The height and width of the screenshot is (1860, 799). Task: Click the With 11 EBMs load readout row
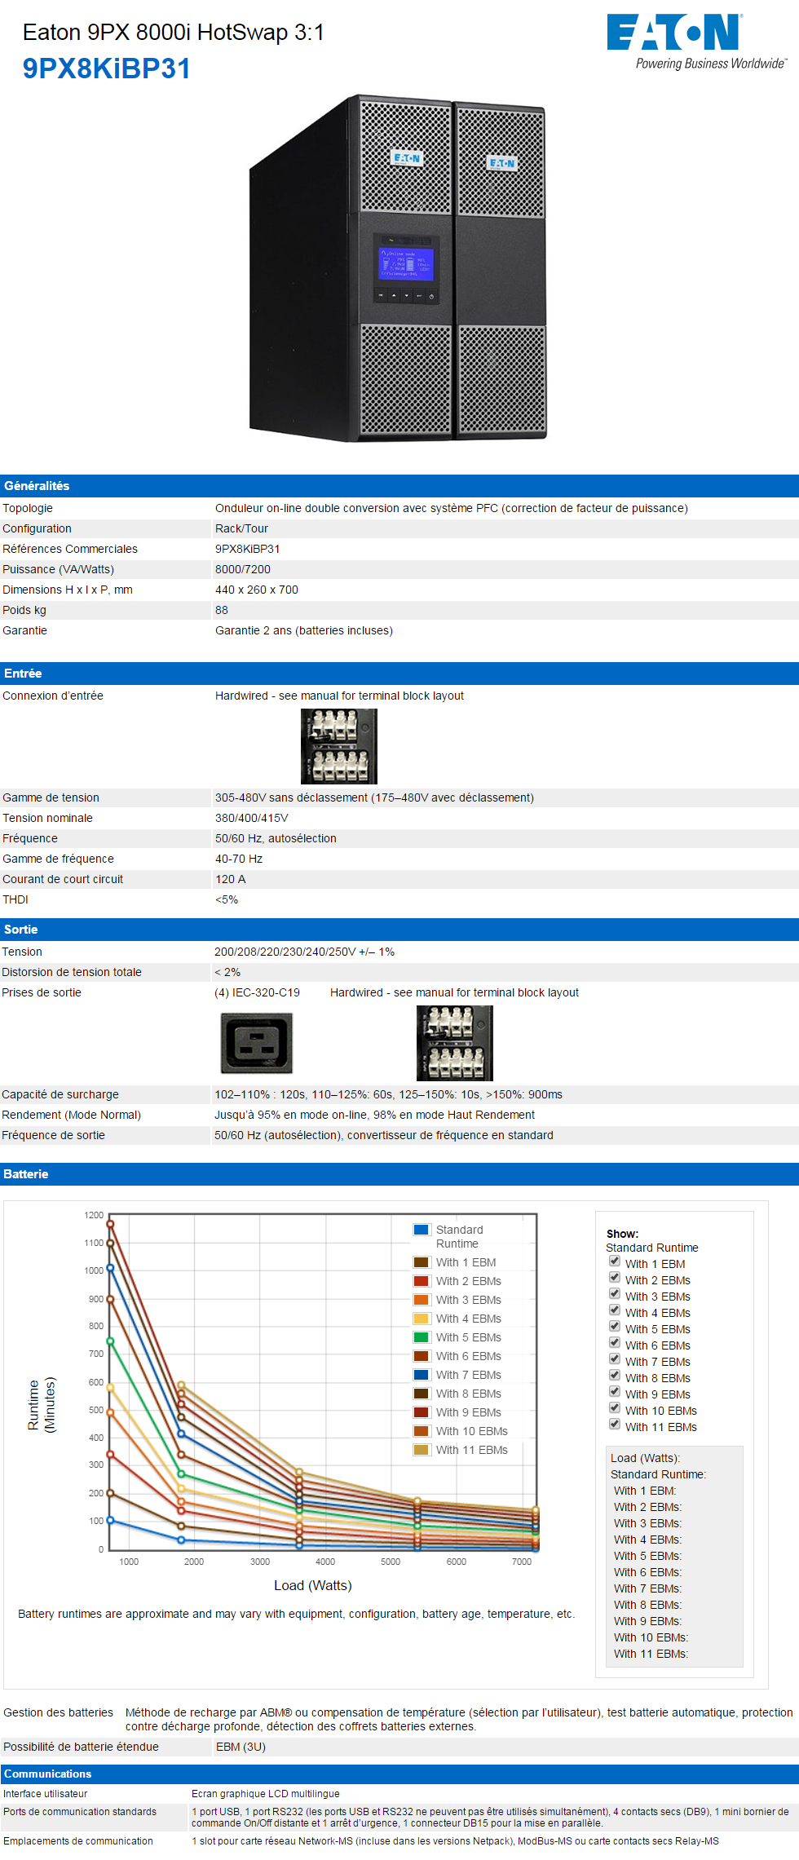[651, 1654]
